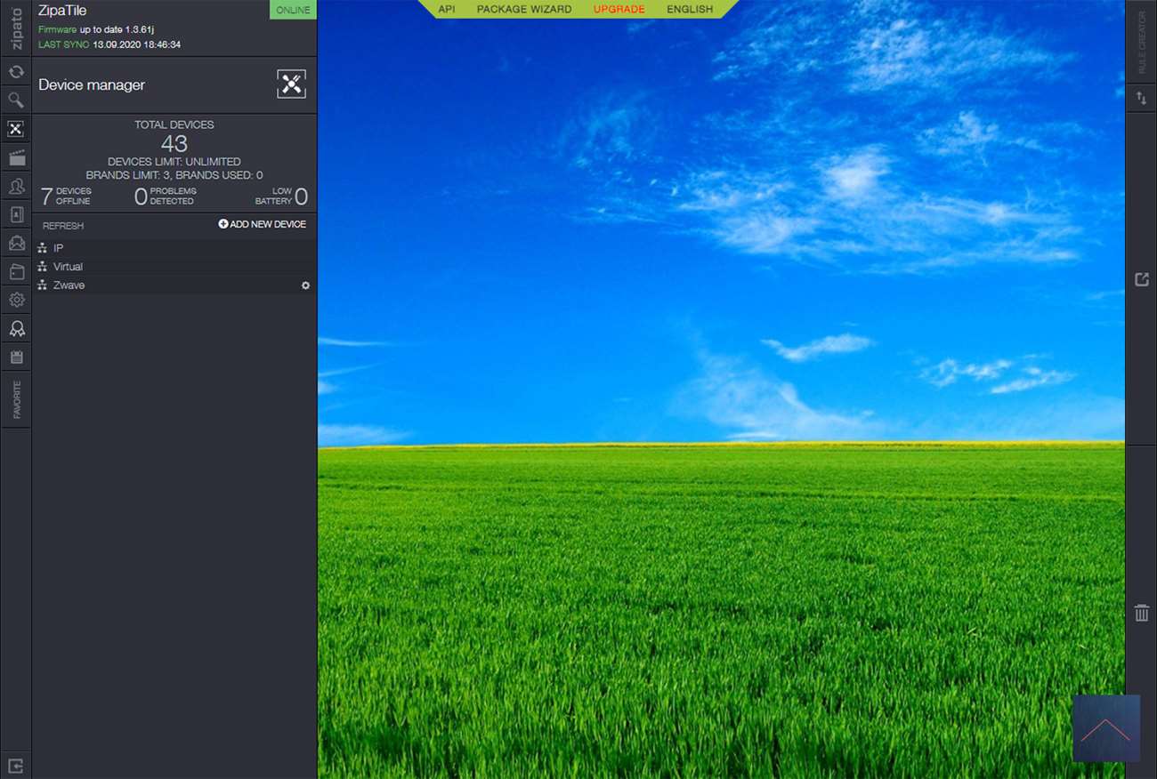Click Add New Device button
This screenshot has height=779, width=1157.
pyautogui.click(x=262, y=224)
